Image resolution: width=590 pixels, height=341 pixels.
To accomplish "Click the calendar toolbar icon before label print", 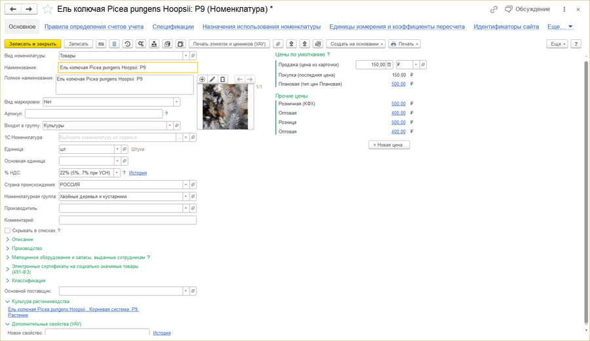I will 180,44.
